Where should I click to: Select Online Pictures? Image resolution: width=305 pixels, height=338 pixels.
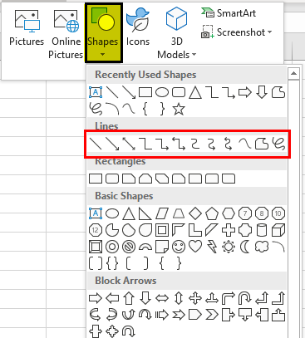66,34
